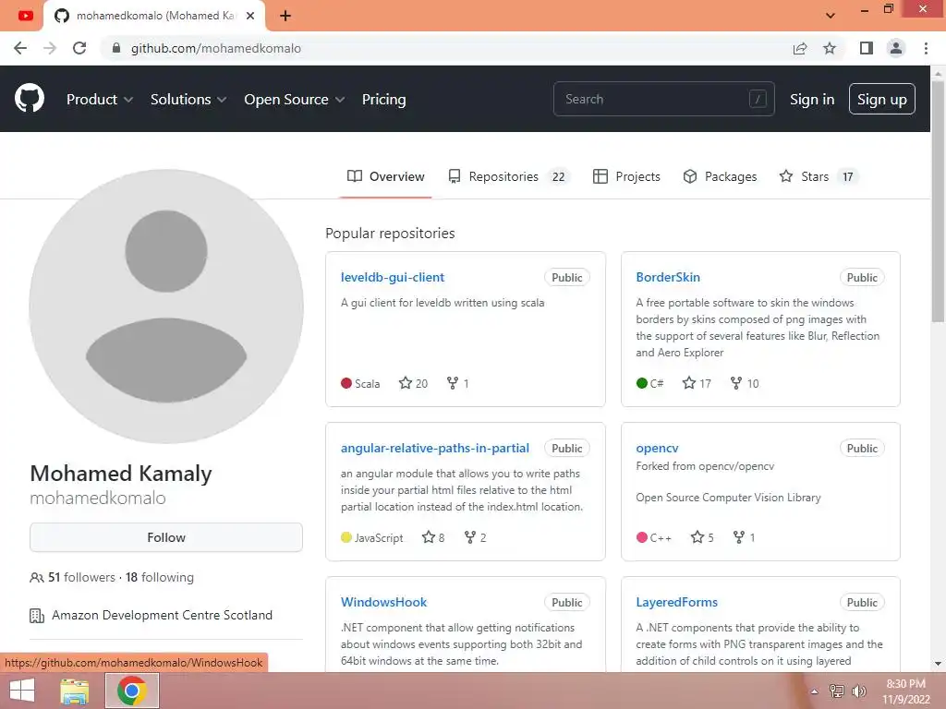View forks of leveldb-gui-client
The image size is (946, 709).
point(457,383)
